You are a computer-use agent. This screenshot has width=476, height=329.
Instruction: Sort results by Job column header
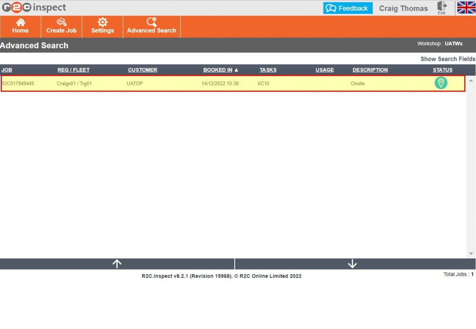coord(7,70)
